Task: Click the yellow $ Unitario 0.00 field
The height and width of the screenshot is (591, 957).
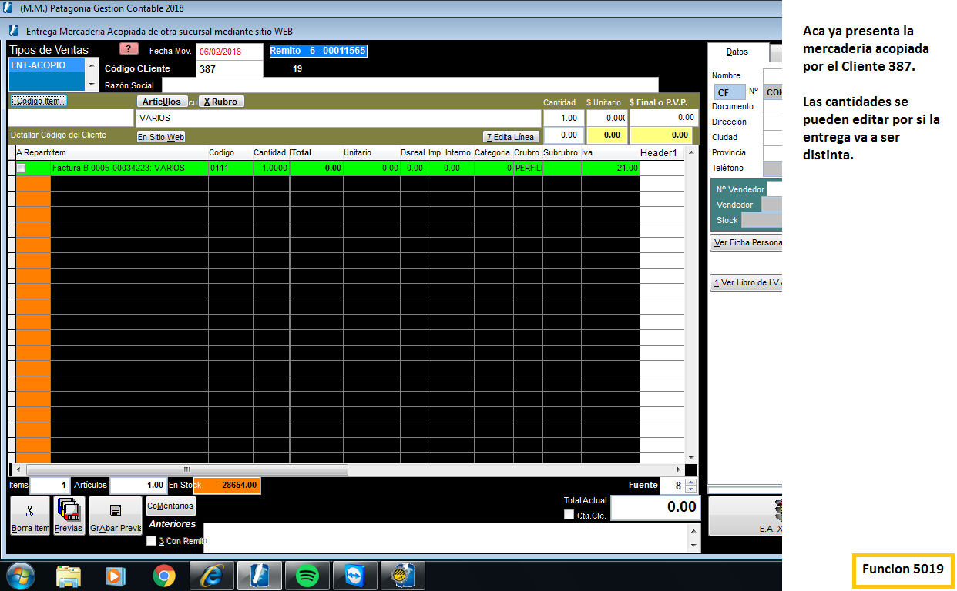Action: [606, 135]
